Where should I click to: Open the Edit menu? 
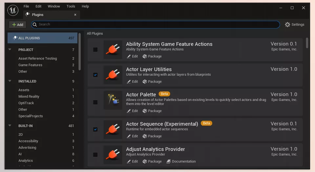point(38,6)
